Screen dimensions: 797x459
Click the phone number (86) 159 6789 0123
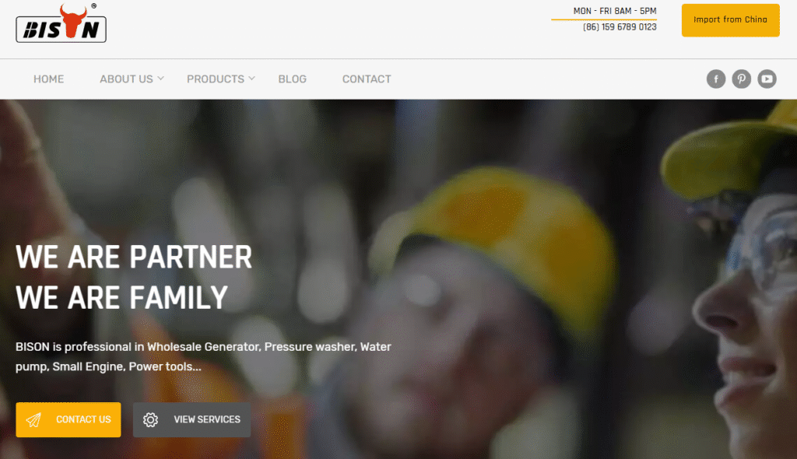point(620,27)
